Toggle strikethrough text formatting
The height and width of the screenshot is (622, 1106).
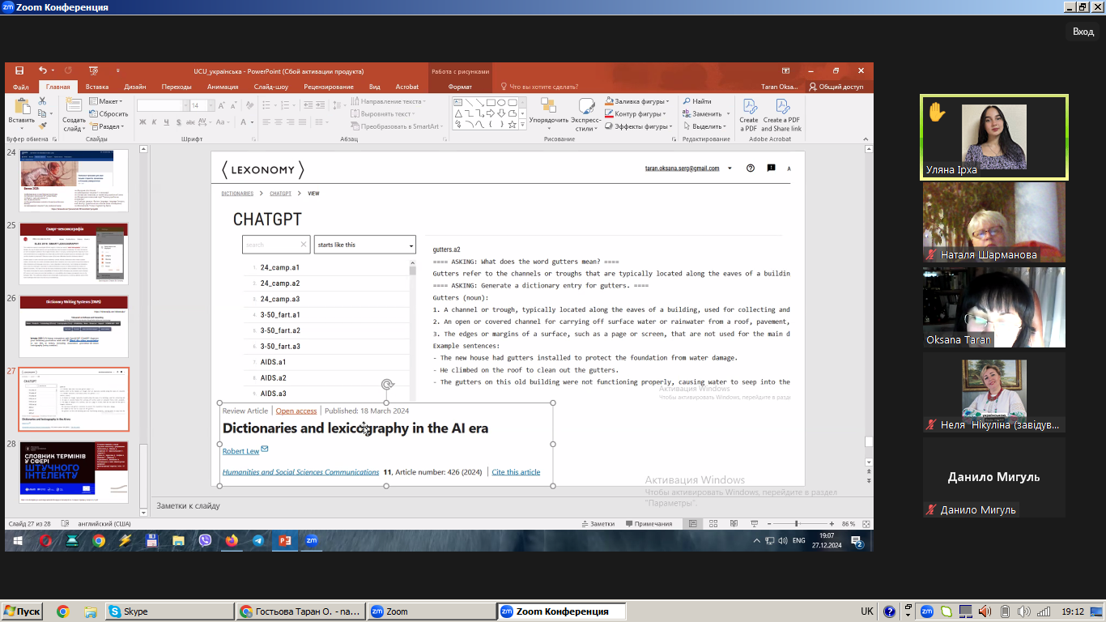pyautogui.click(x=189, y=122)
